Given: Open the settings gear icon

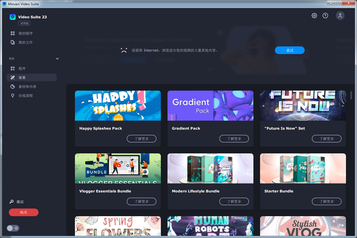Looking at the screenshot, I should tap(314, 16).
